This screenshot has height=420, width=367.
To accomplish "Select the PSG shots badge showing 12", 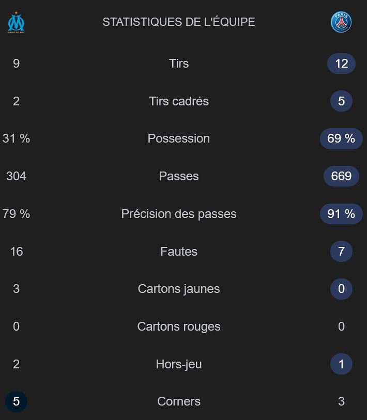I will click(341, 64).
